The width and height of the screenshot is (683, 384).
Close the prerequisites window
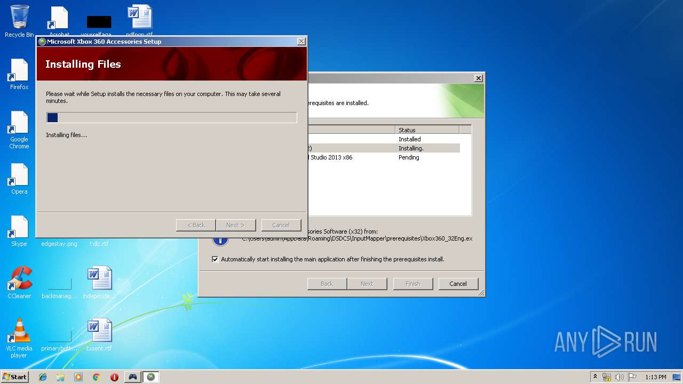479,78
